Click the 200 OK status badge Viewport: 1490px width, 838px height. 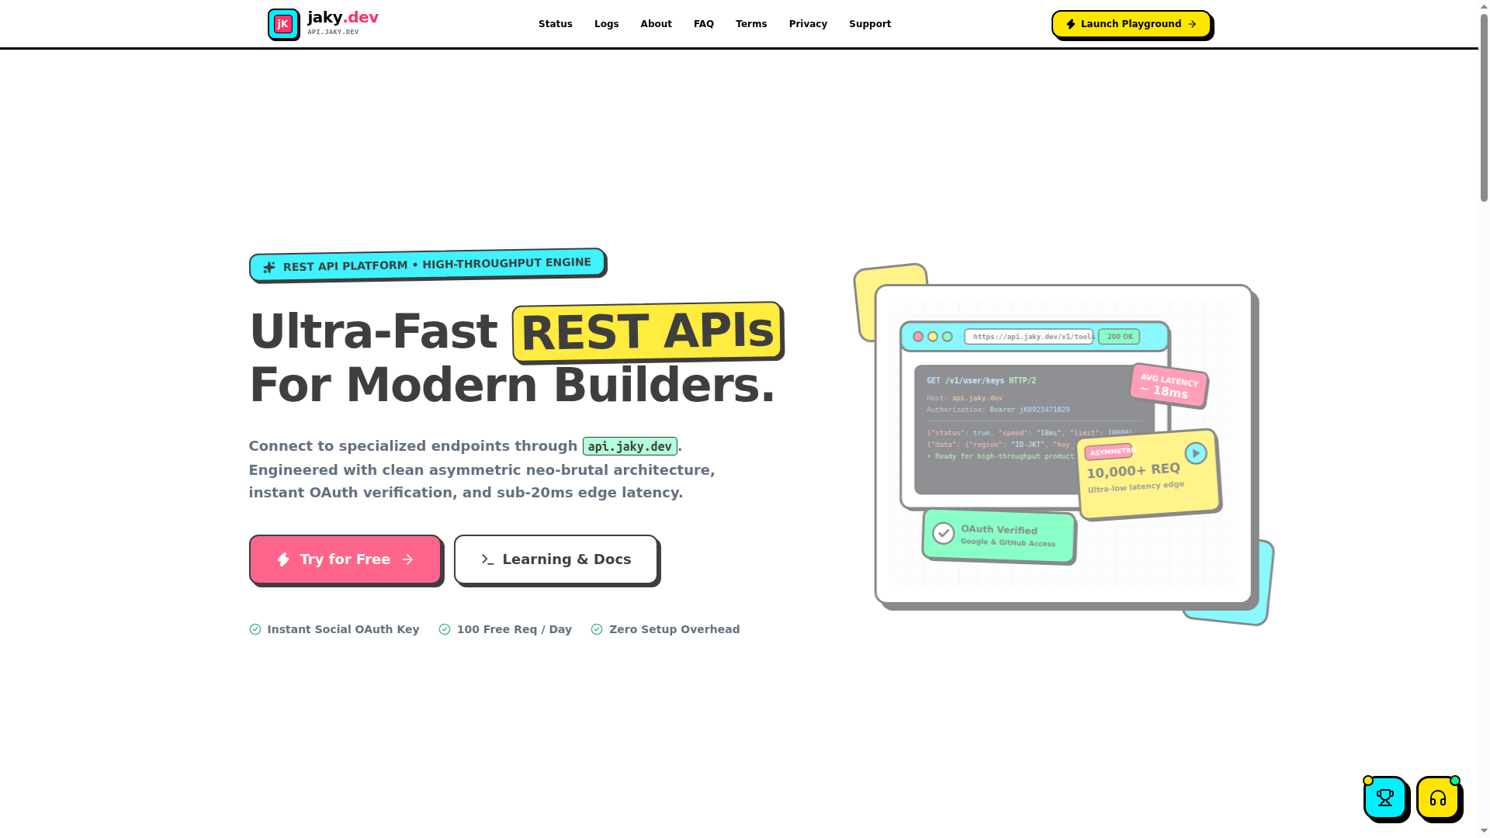click(1119, 337)
